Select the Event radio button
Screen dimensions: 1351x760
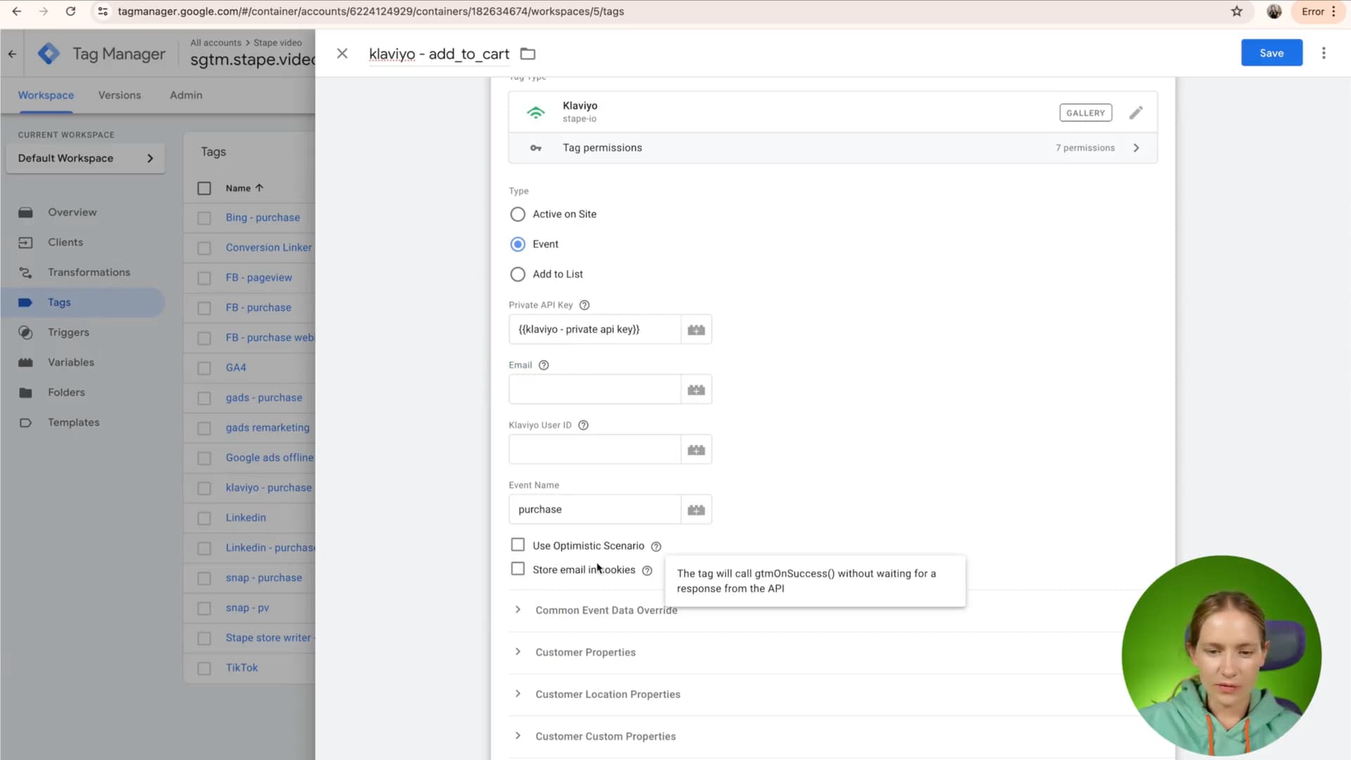[517, 244]
